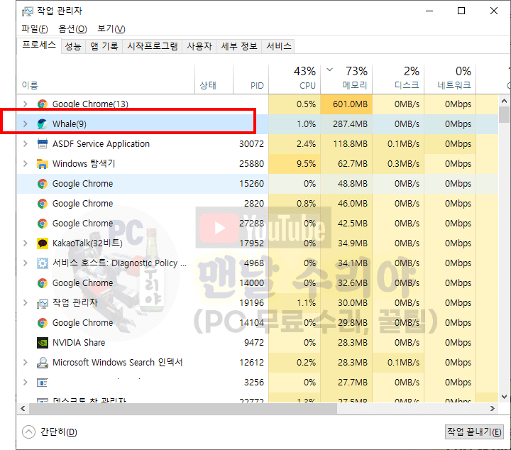The height and width of the screenshot is (450, 511).
Task: Sort by the 메모리 column header
Action: click(346, 79)
